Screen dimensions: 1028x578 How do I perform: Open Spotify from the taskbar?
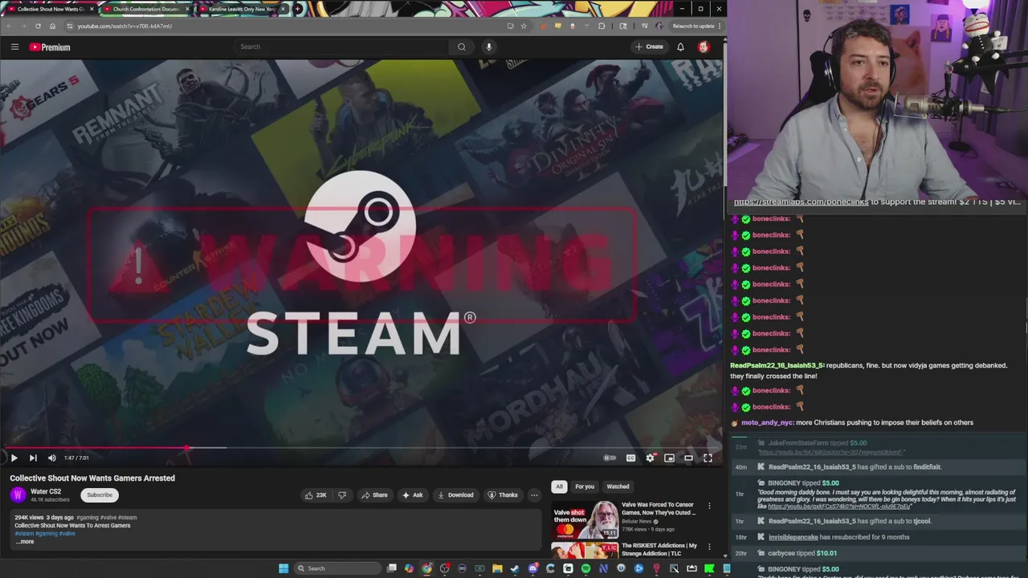tap(585, 568)
